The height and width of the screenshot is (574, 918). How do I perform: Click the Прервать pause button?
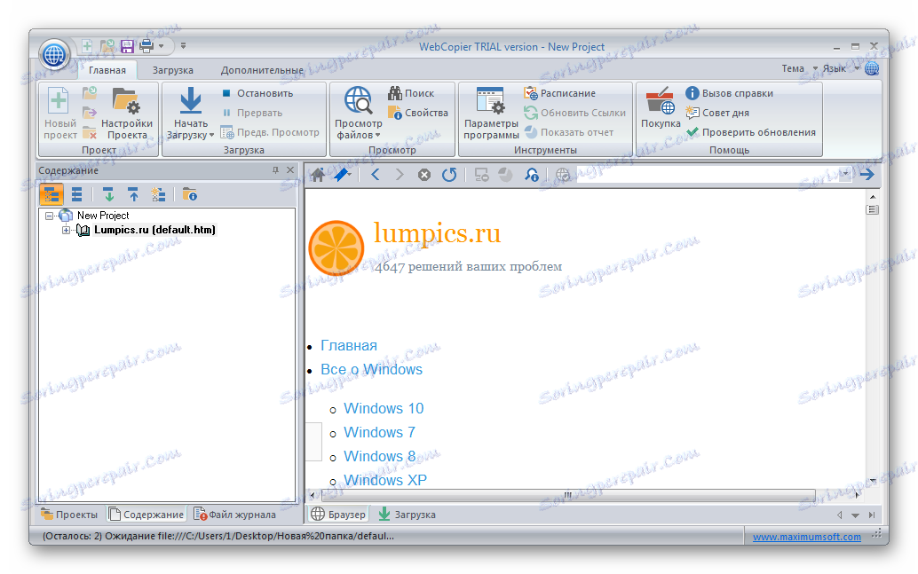pos(252,113)
